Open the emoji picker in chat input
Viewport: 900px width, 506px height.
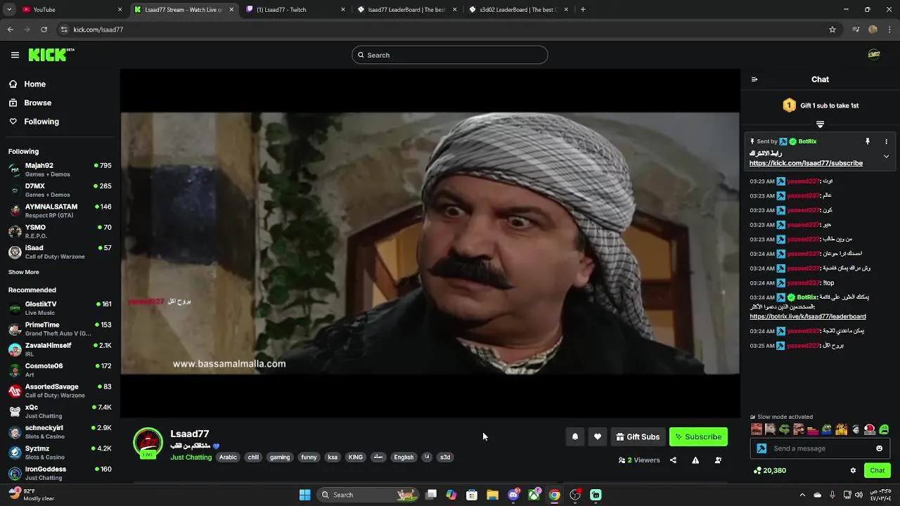(x=879, y=448)
